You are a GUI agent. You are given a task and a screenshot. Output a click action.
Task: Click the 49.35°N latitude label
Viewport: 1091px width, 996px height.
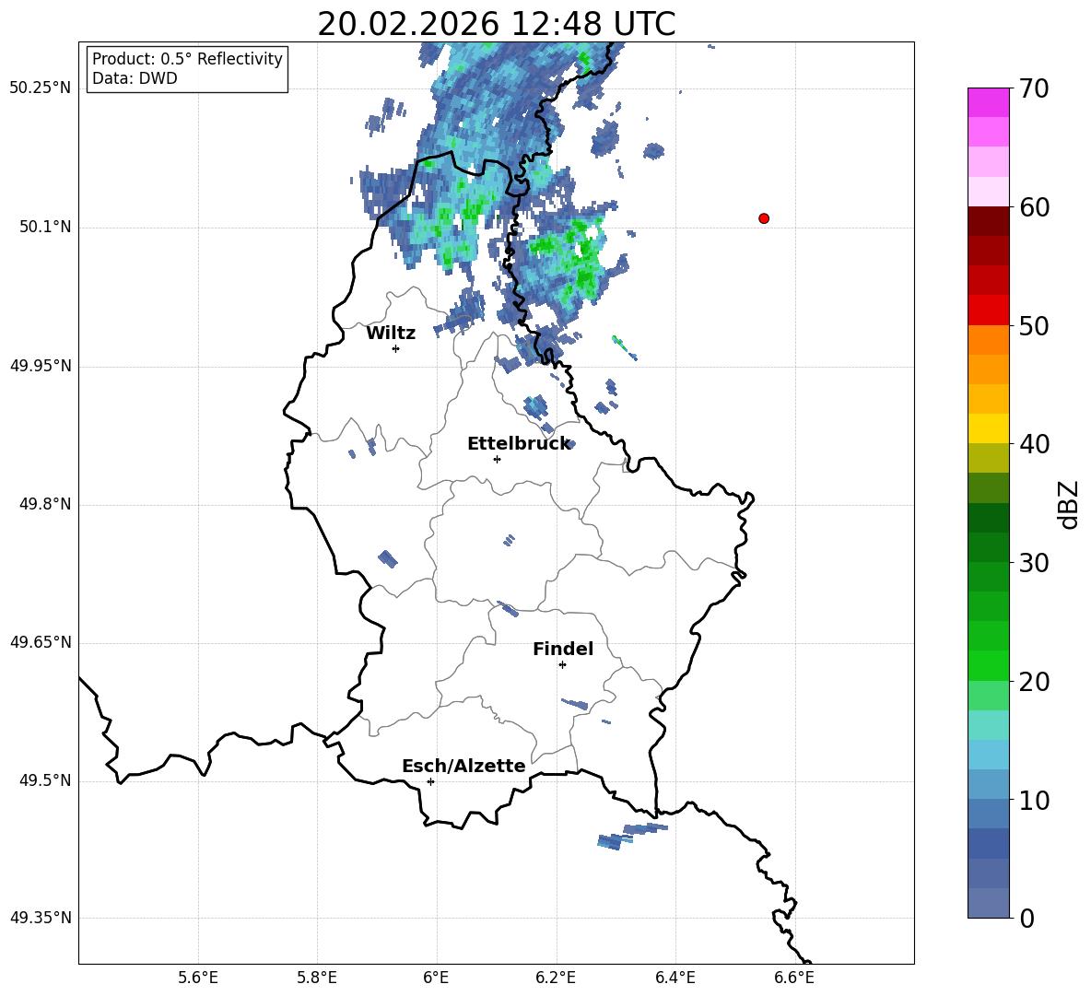coord(41,918)
